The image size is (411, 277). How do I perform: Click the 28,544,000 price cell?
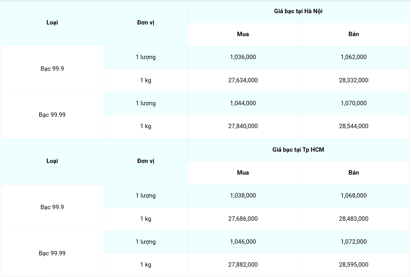click(353, 126)
